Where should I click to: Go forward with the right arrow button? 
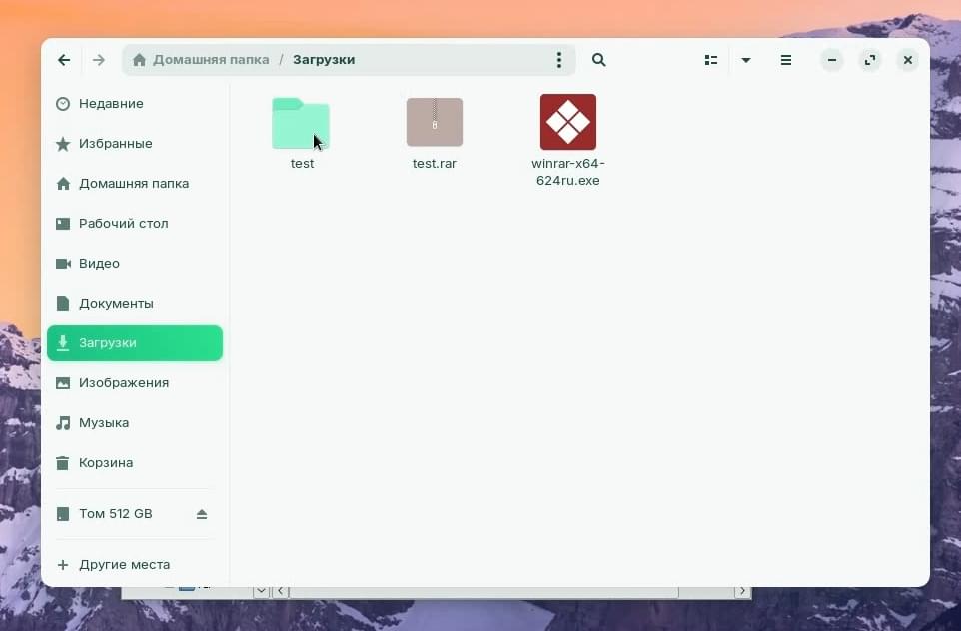coord(99,60)
